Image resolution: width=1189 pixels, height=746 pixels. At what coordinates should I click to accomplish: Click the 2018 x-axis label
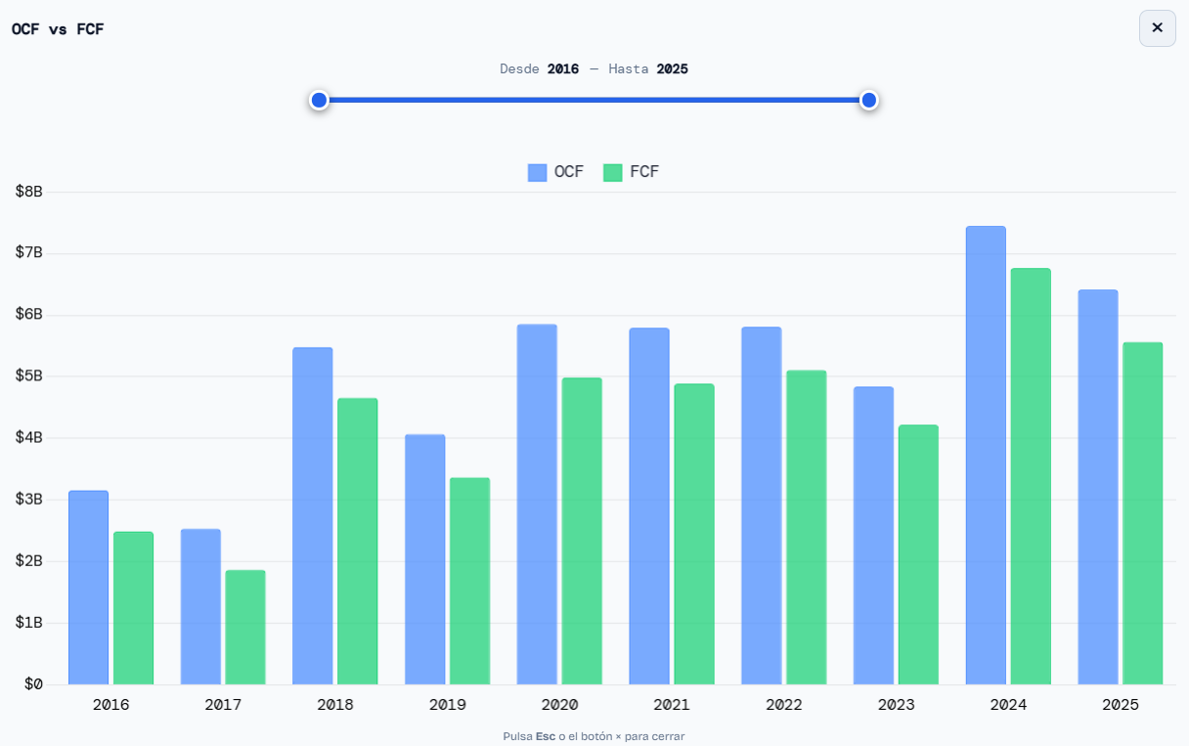335,705
